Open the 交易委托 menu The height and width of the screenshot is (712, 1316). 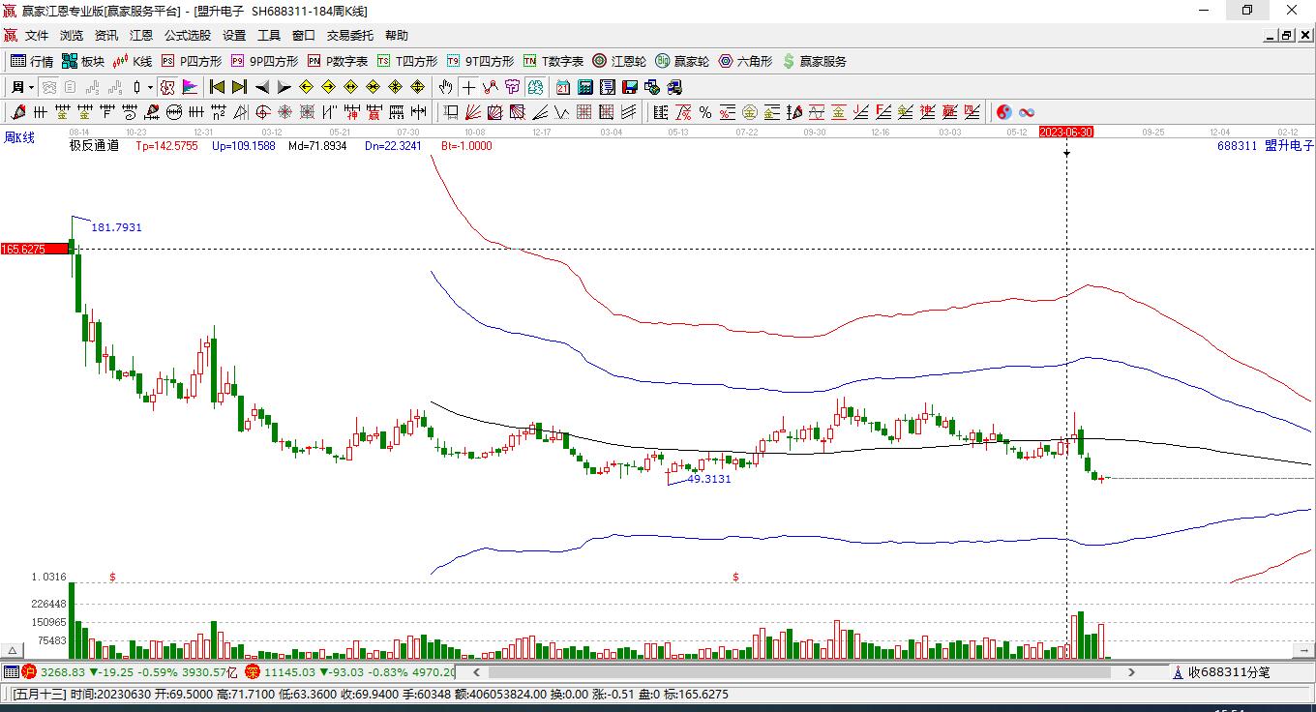pos(349,36)
